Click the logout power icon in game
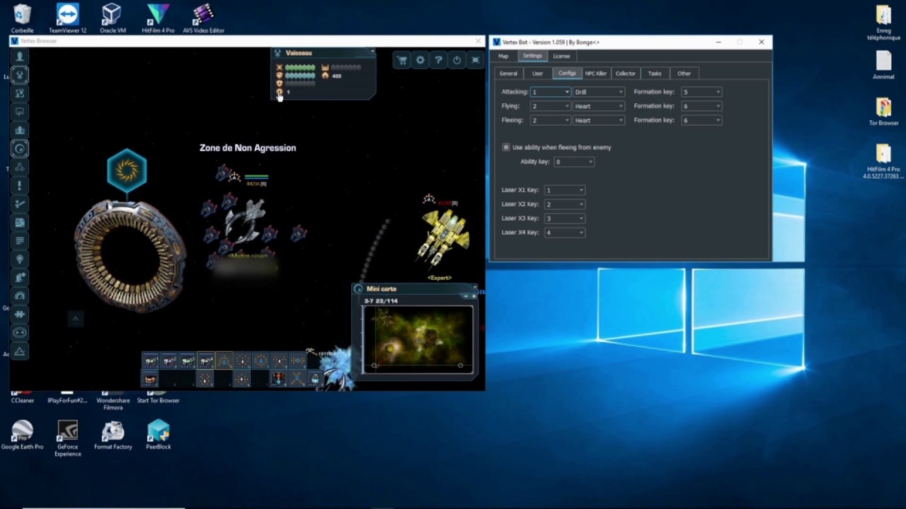Screen dimensions: 906x509 coord(457,61)
